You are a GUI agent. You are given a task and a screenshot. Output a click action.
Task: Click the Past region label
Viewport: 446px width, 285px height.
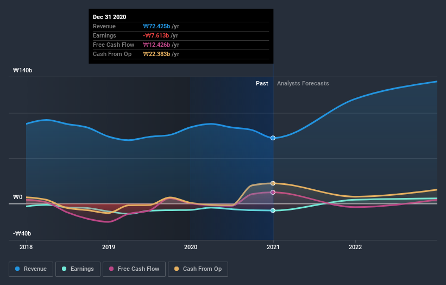(x=262, y=83)
